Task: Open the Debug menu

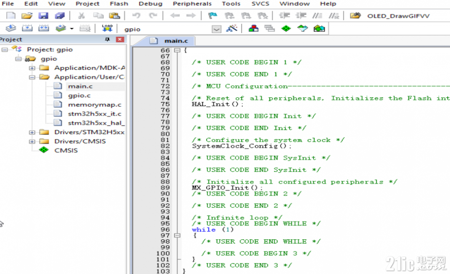Action: pos(151,4)
